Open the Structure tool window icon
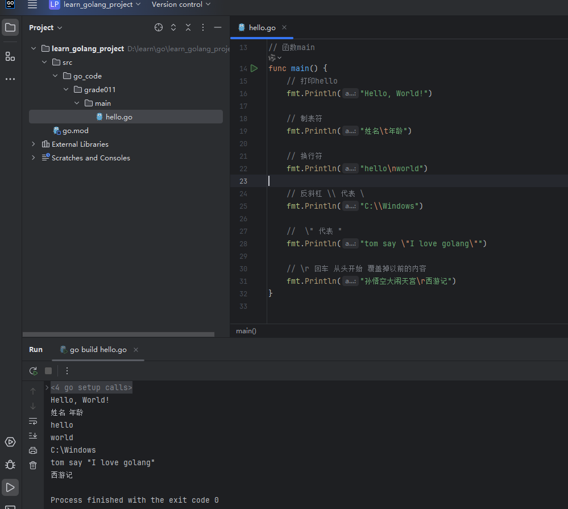Image resolution: width=568 pixels, height=509 pixels. (10, 56)
